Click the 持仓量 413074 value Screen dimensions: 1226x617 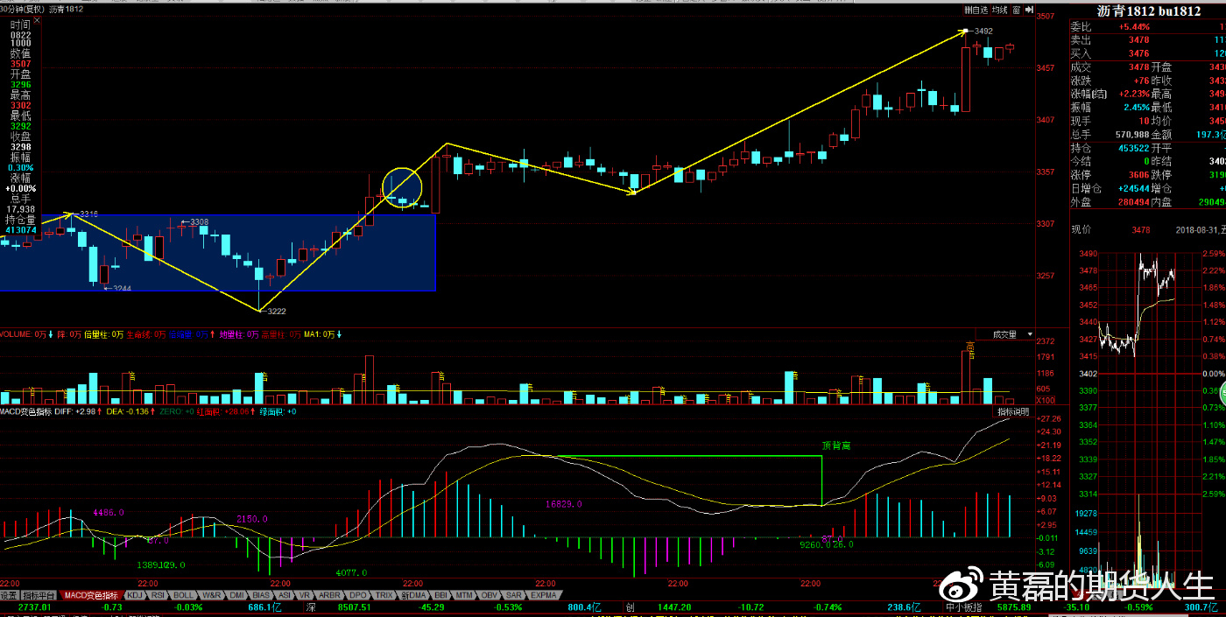coord(20,231)
